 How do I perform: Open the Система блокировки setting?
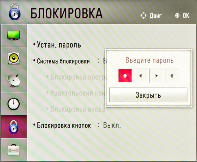click(63, 61)
